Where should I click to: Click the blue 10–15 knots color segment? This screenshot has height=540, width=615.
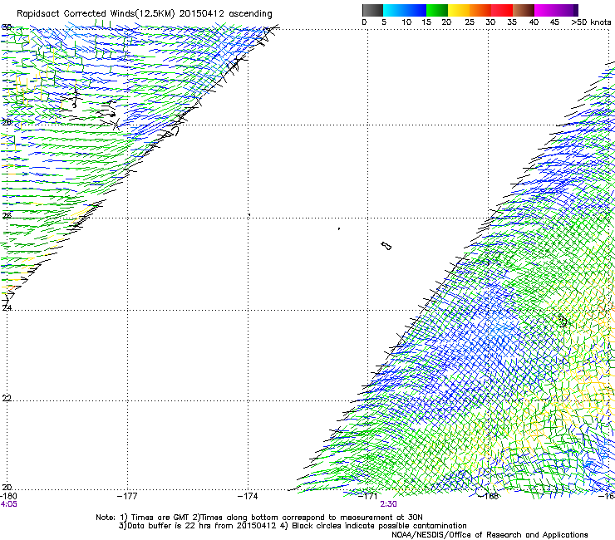pyautogui.click(x=416, y=10)
